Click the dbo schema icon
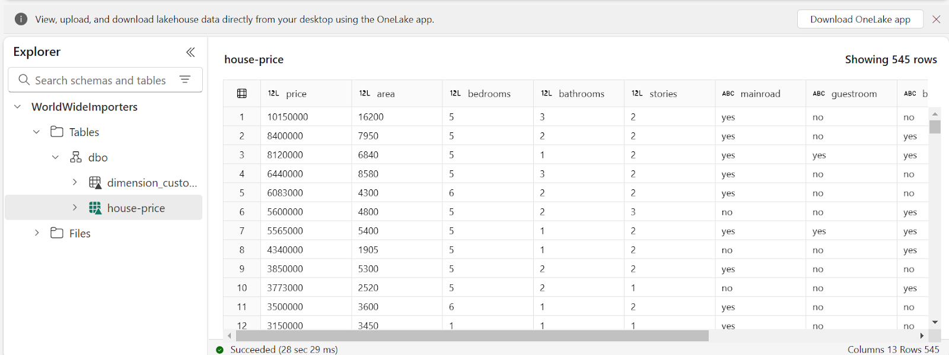Screen dimensions: 949x355 pyautogui.click(x=76, y=157)
